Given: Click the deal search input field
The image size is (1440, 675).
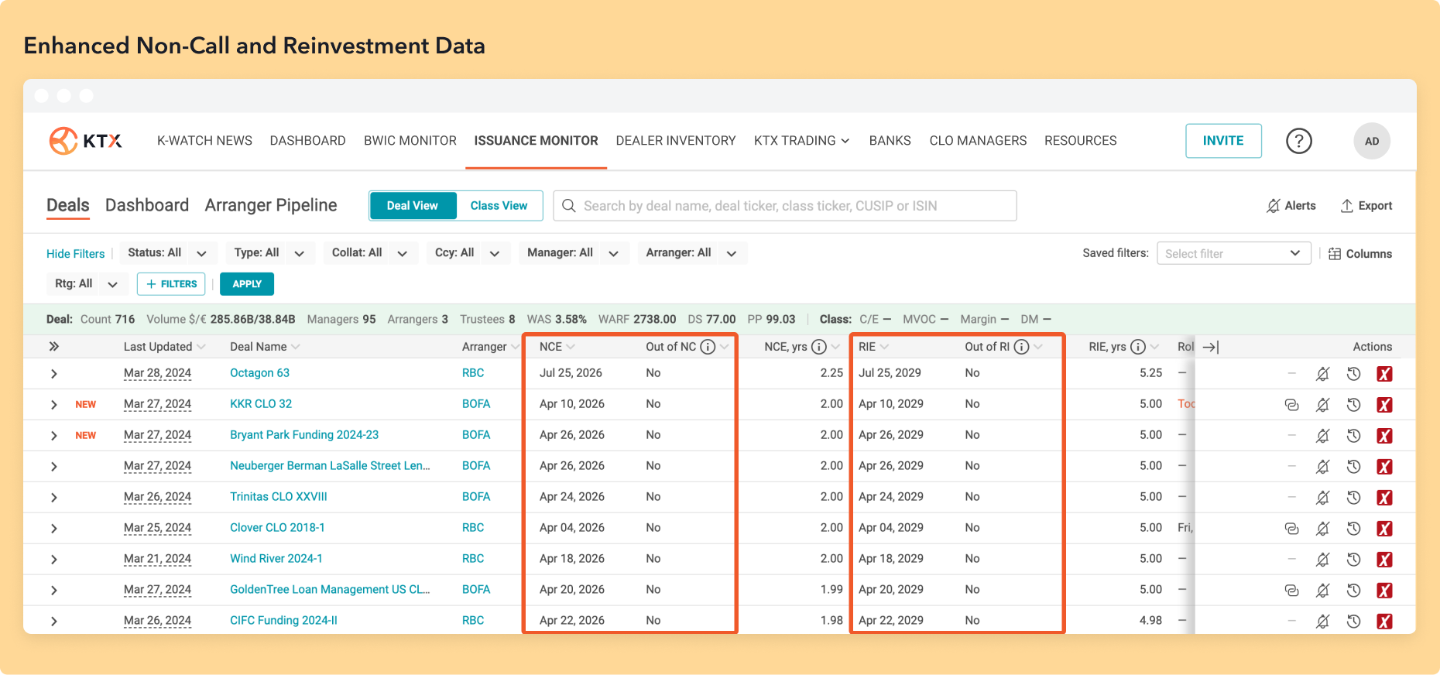Looking at the screenshot, I should (x=784, y=206).
